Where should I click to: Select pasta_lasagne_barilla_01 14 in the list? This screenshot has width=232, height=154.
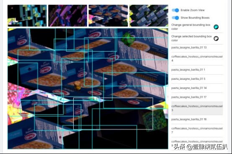tap(197, 88)
